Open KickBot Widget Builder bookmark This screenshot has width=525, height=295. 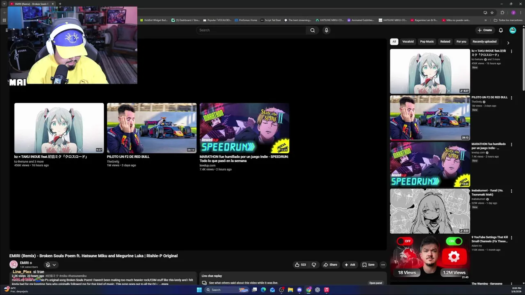click(154, 20)
